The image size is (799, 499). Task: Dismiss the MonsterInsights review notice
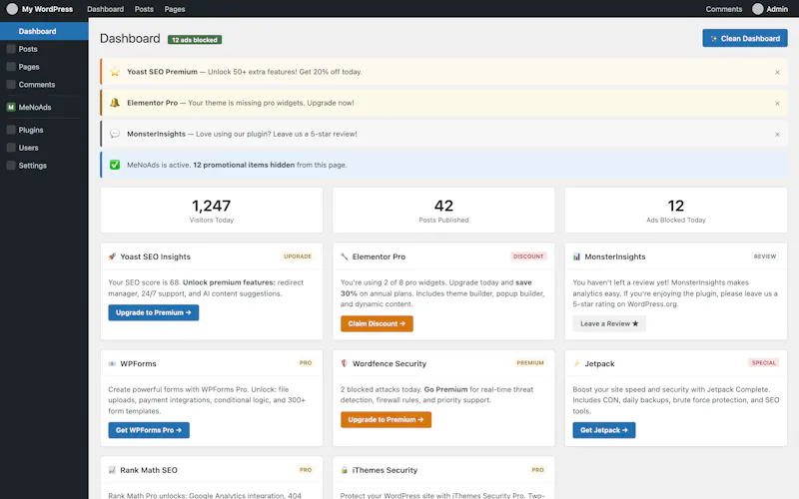777,135
